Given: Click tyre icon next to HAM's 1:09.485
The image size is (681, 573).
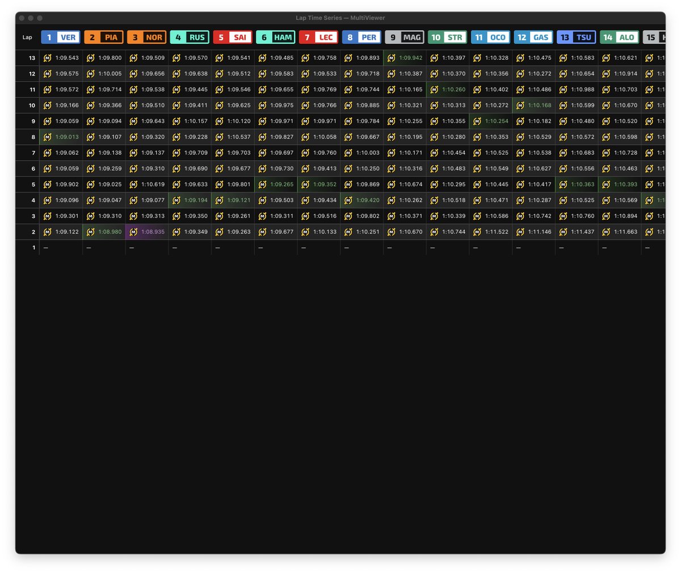Looking at the screenshot, I should (x=262, y=58).
